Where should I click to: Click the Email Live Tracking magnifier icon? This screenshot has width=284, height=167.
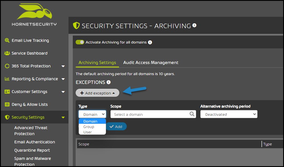(x=7, y=40)
